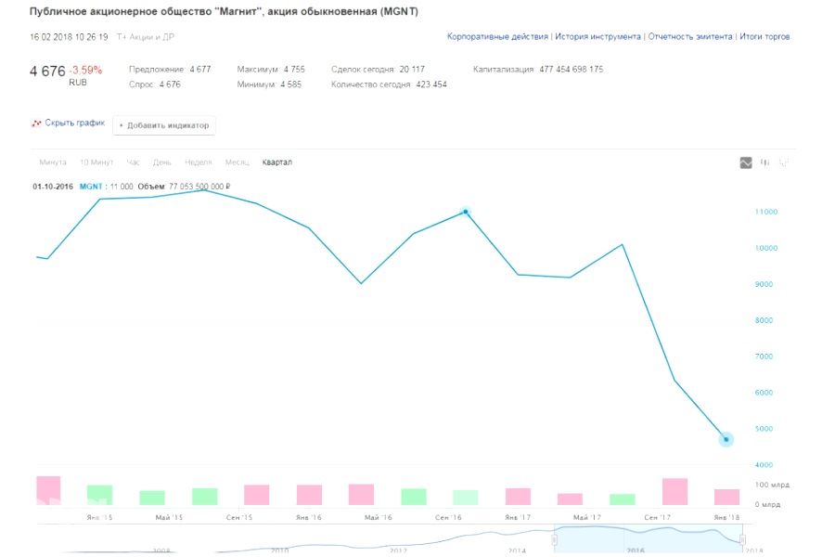
Task: Open Итоги торгов link
Action: pos(765,37)
